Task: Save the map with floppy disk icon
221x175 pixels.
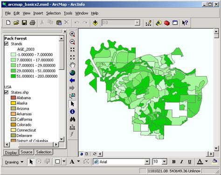Action: coord(24,23)
